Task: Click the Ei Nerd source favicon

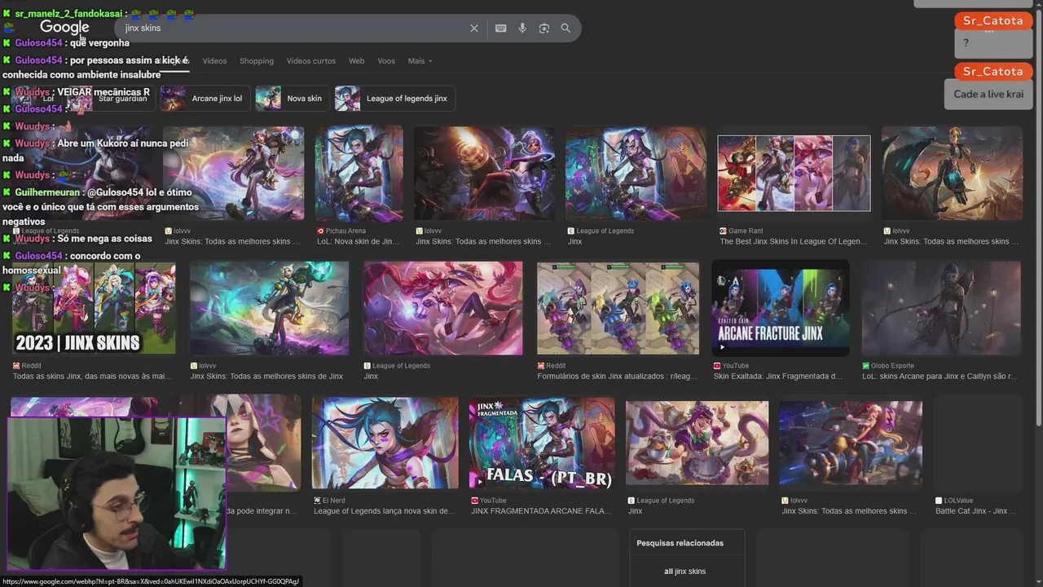Action: pyautogui.click(x=317, y=501)
